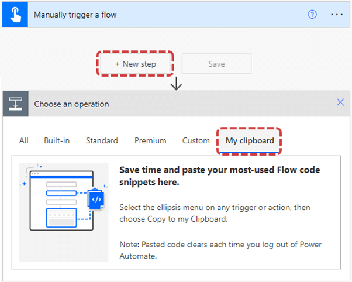Save the flow
The image size is (352, 282).
coord(216,64)
